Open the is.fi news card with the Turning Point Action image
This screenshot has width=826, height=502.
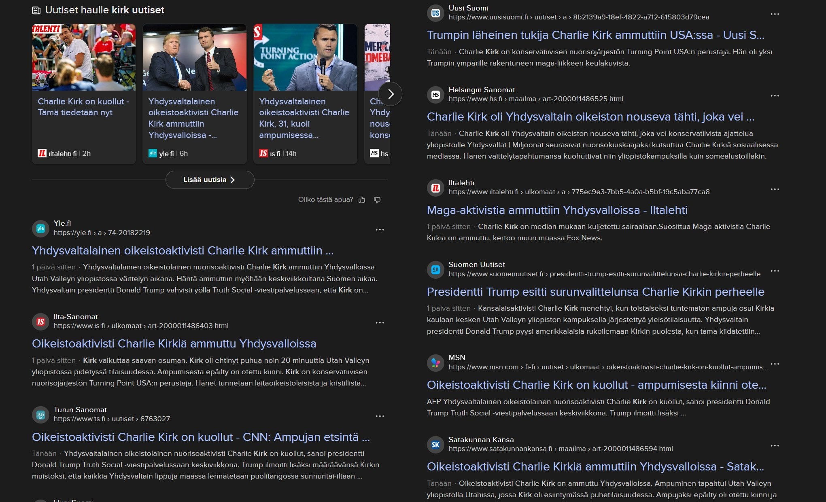coord(305,57)
